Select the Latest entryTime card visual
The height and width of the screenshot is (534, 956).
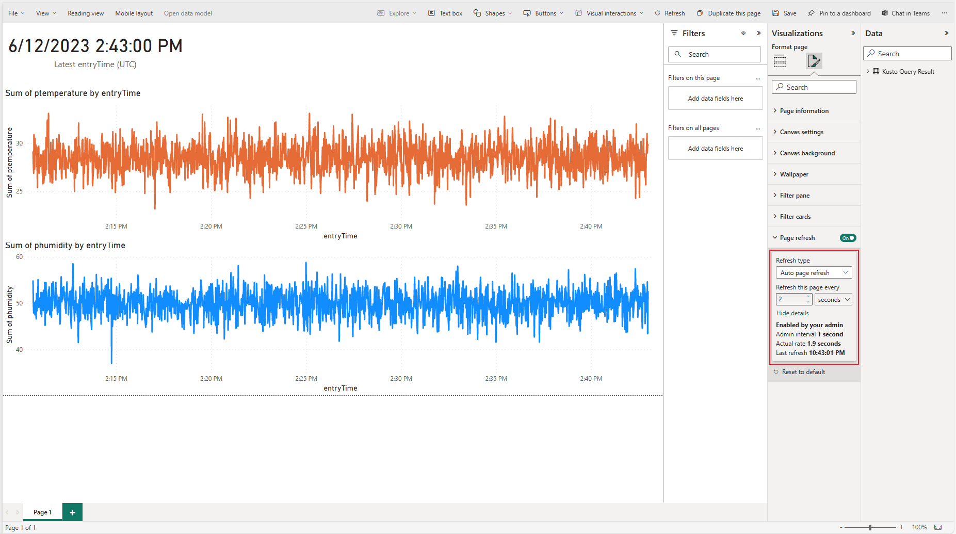(x=95, y=53)
